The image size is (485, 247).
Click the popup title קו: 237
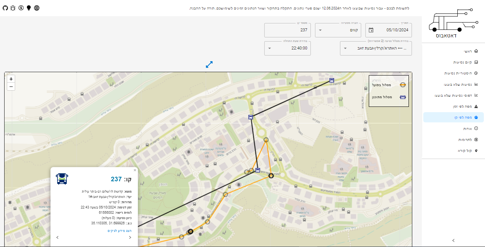click(x=122, y=179)
